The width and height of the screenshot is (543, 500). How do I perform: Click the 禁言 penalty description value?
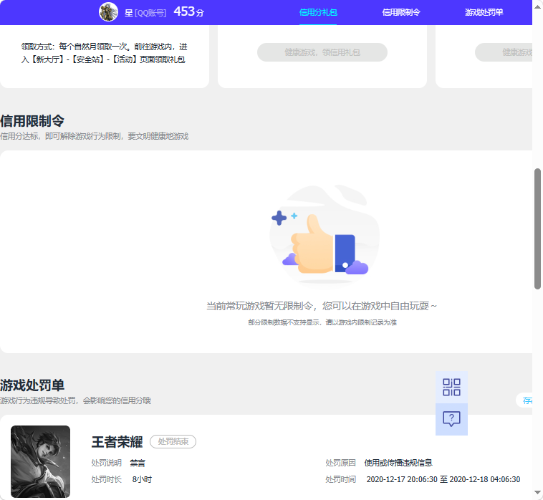(x=138, y=463)
